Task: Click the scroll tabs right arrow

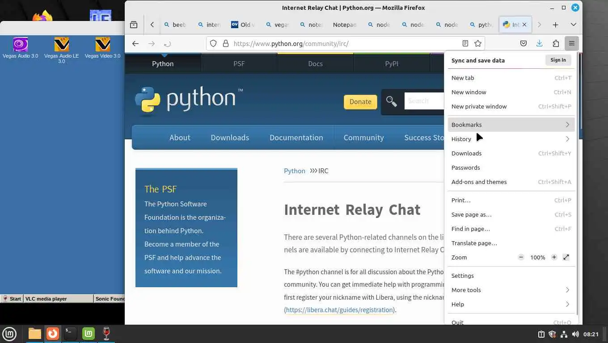Action: pyautogui.click(x=539, y=25)
